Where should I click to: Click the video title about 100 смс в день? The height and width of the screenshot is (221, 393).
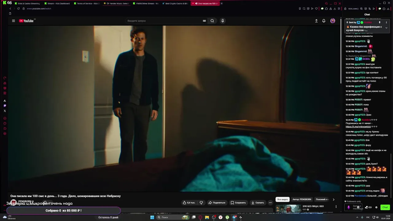[x=65, y=196]
